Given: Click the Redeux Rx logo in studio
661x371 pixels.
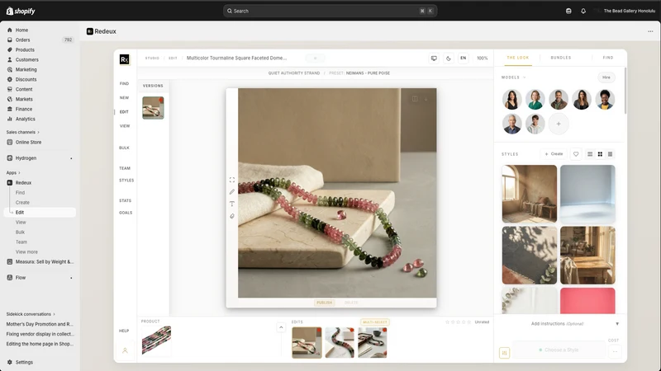Looking at the screenshot, I should pyautogui.click(x=125, y=59).
